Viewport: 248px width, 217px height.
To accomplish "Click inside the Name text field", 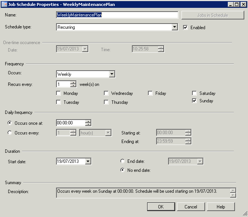I will click(117, 15).
